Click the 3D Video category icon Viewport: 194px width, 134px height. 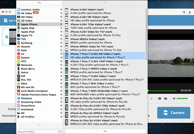tap(18, 21)
